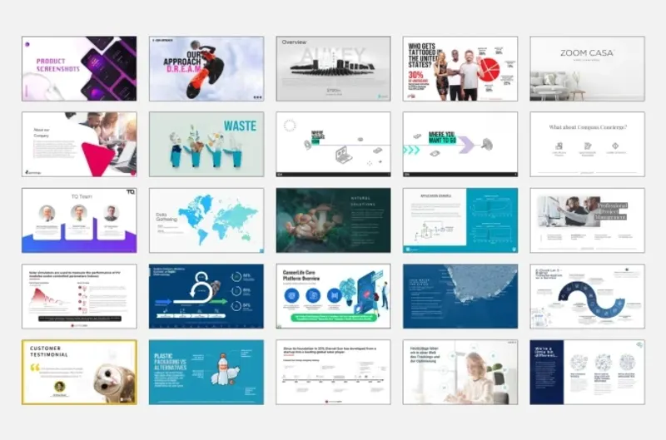Open the WASTE slide thumbnail
Viewport: 666px width, 440px height.
206,144
